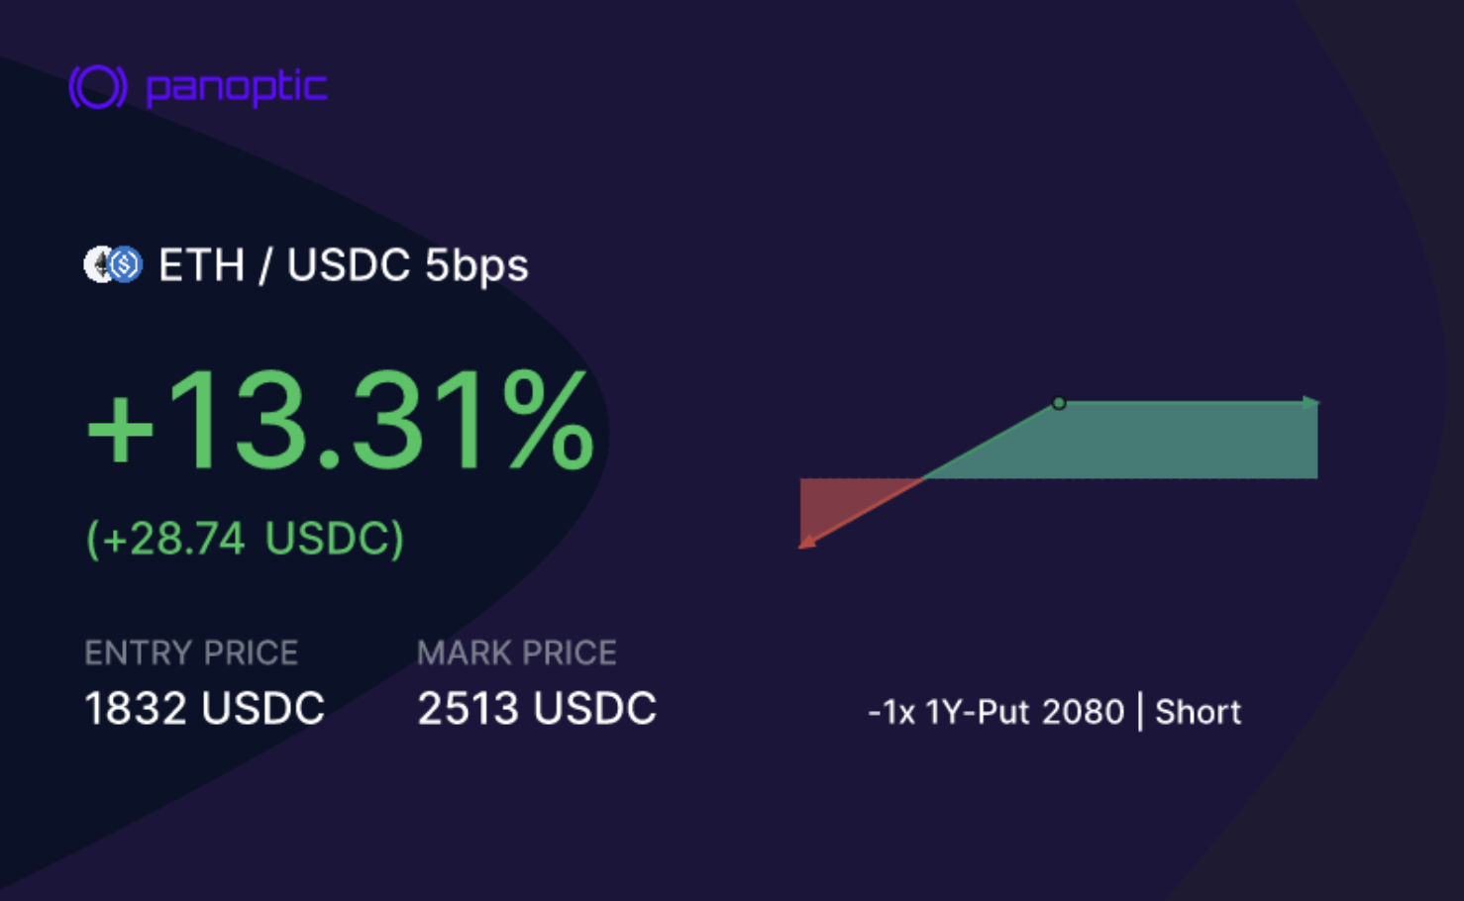Click the +13.31% return figure

coord(340,420)
